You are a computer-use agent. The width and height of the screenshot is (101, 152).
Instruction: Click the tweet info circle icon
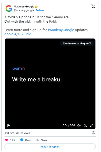click(93, 133)
